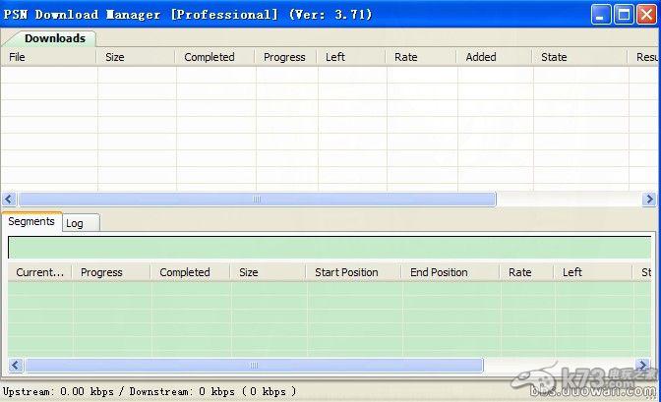Click the Current column header in segments
The height and width of the screenshot is (402, 661).
[x=39, y=272]
